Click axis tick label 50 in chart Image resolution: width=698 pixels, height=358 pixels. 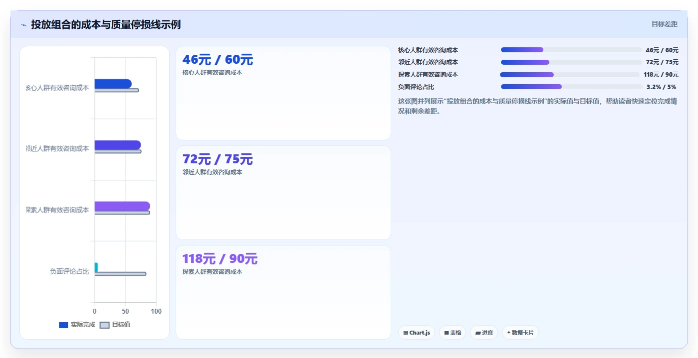pos(125,311)
